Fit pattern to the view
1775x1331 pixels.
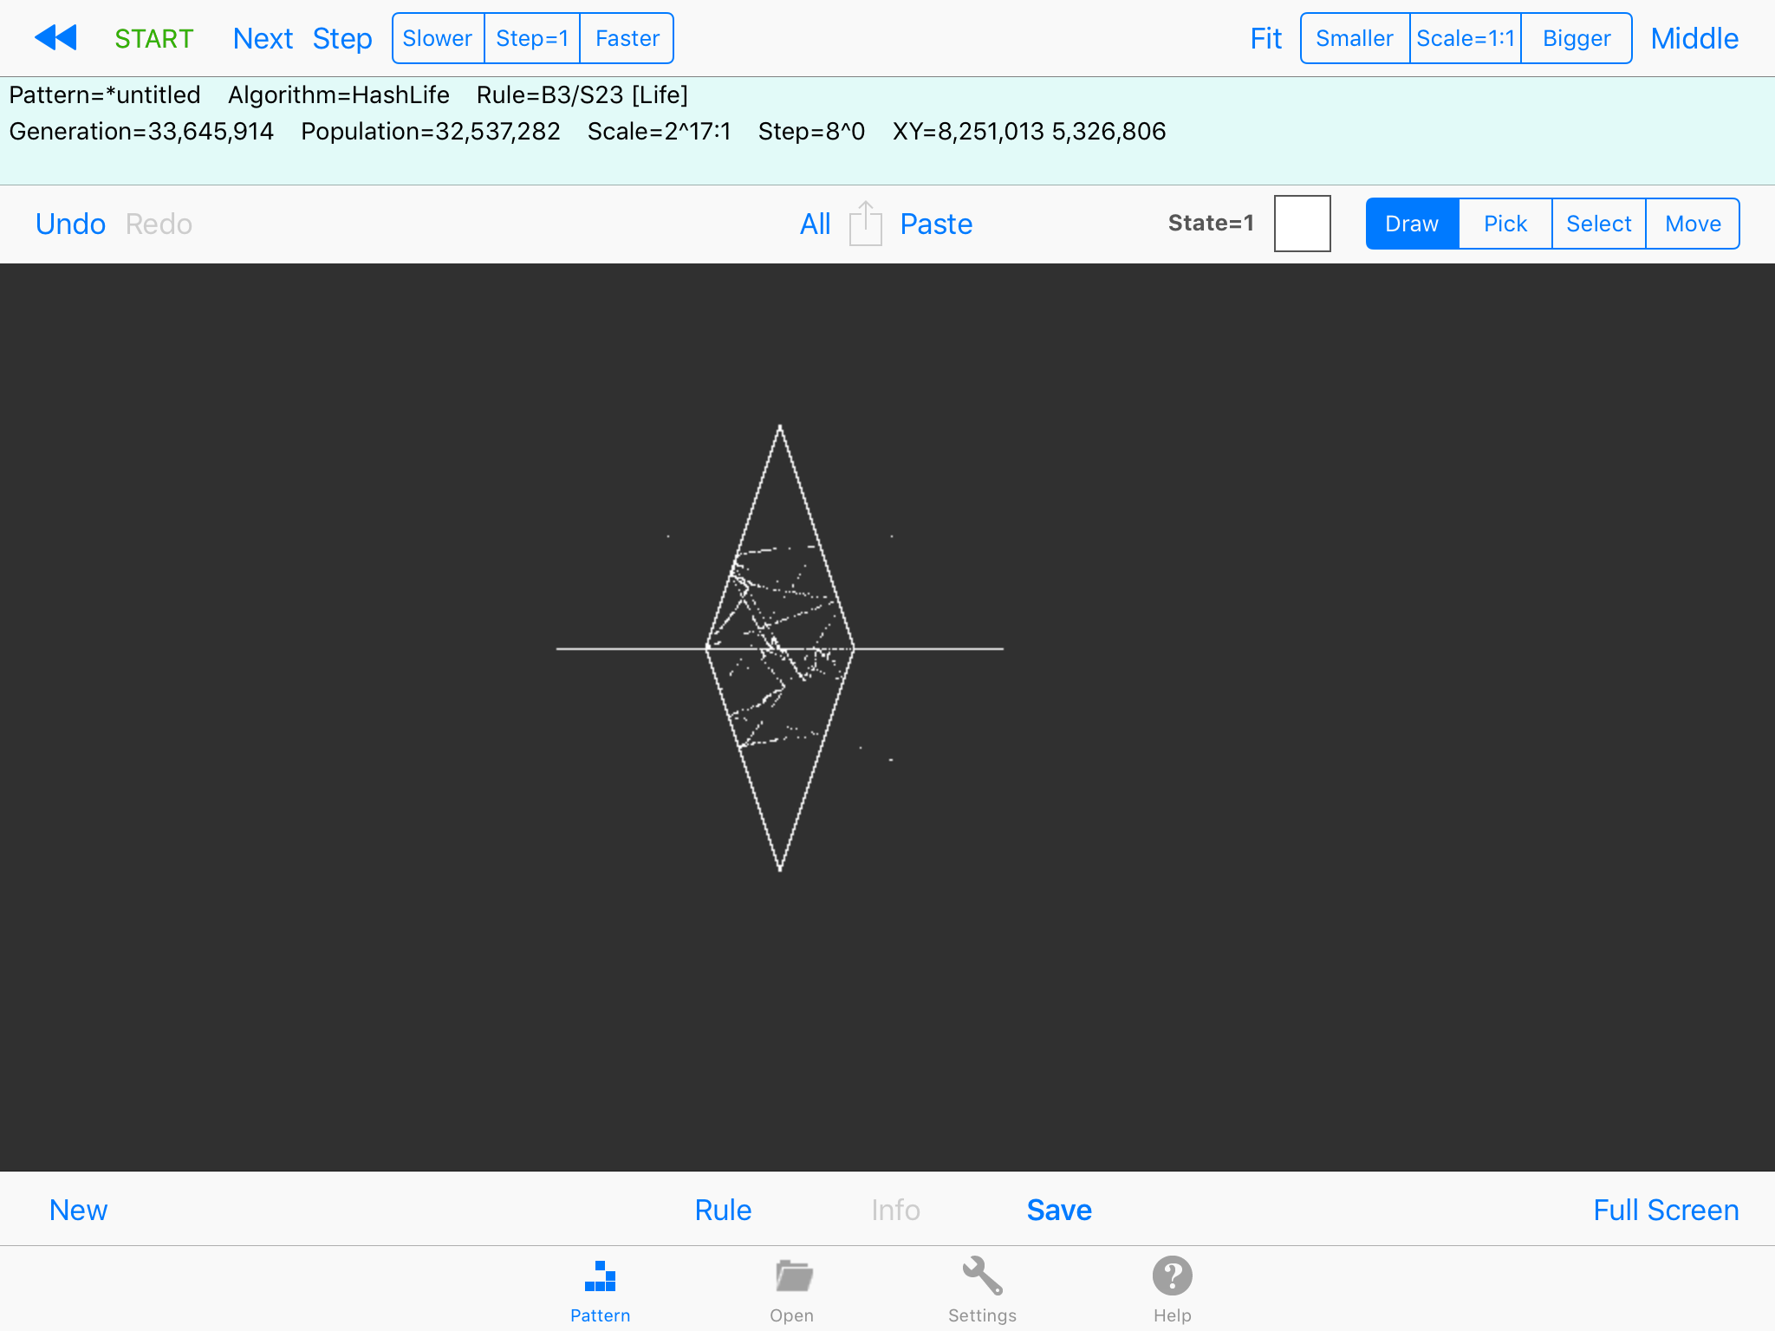(1265, 38)
